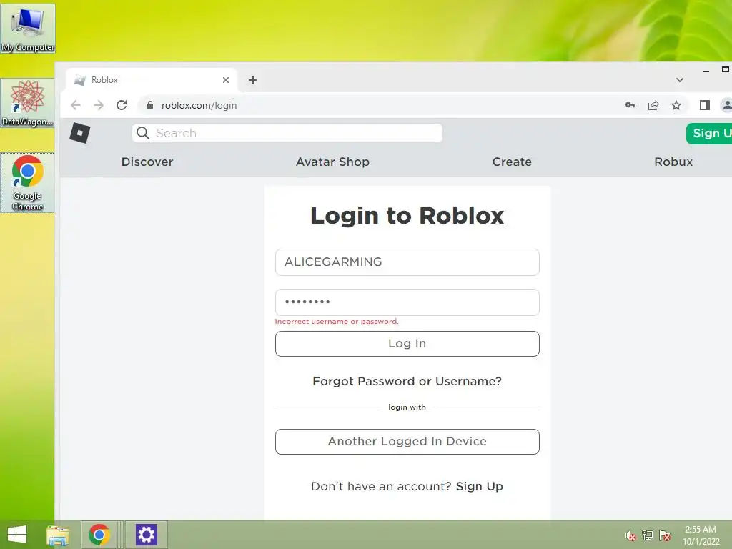Click the padlock site info icon
The image size is (732, 549).
150,105
